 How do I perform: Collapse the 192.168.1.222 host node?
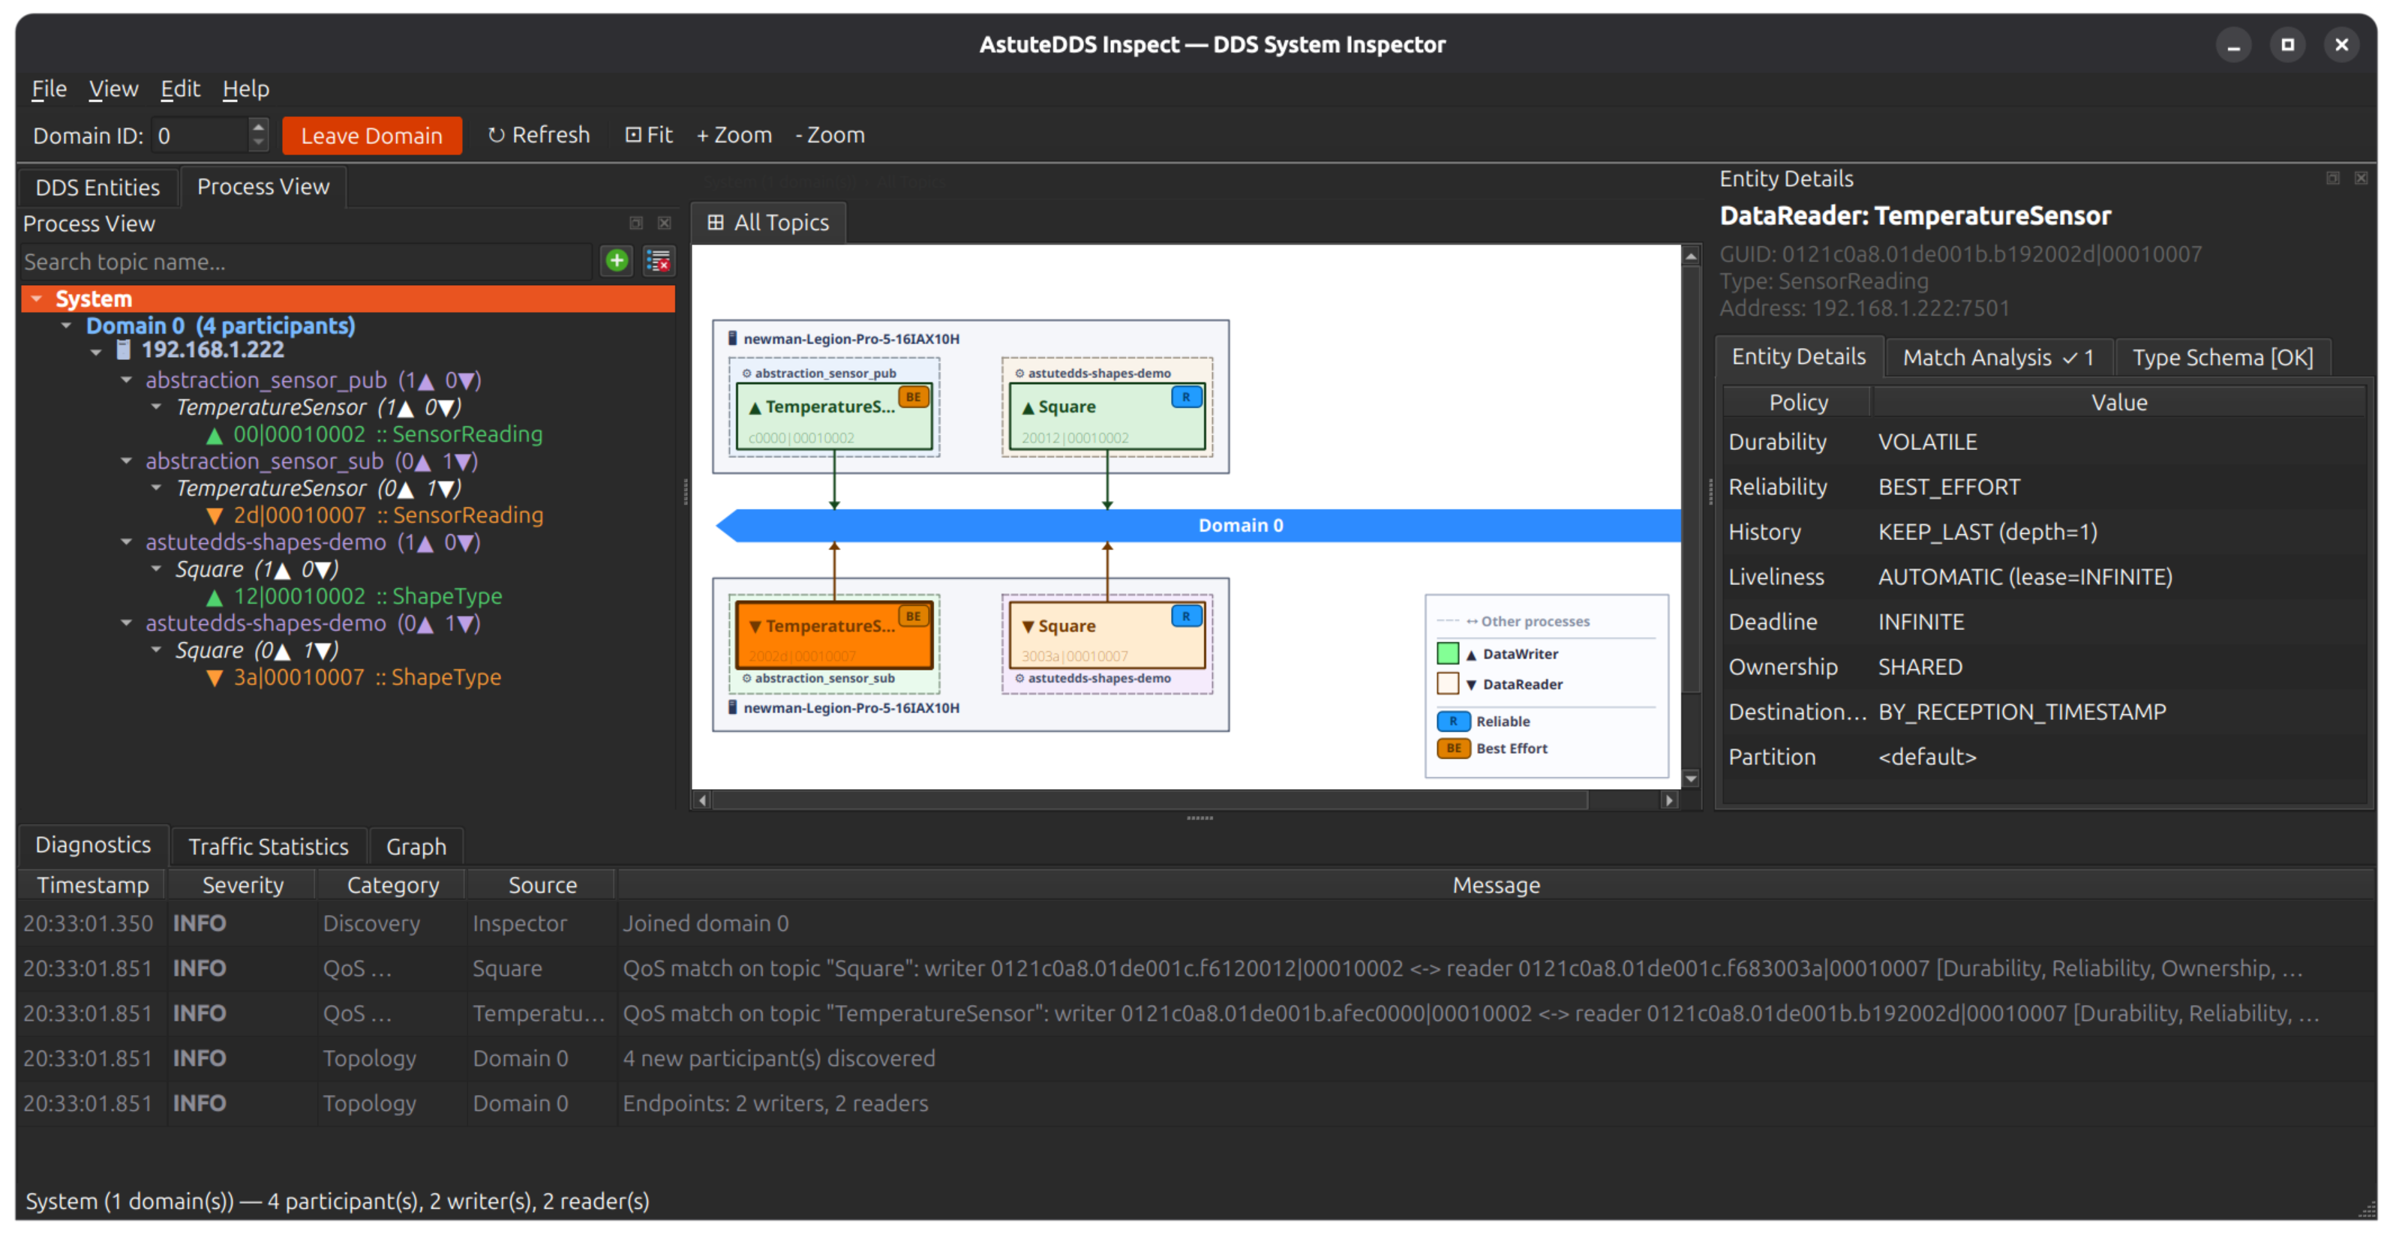(96, 351)
